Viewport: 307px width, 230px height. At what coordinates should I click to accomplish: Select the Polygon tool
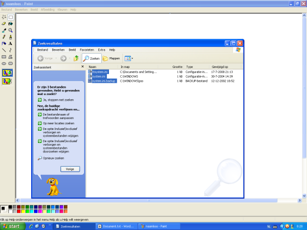click(x=11, y=57)
